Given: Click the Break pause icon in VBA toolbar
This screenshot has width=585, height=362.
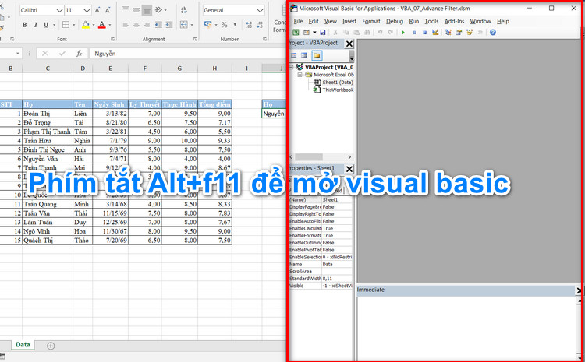Looking at the screenshot, I should click(413, 33).
